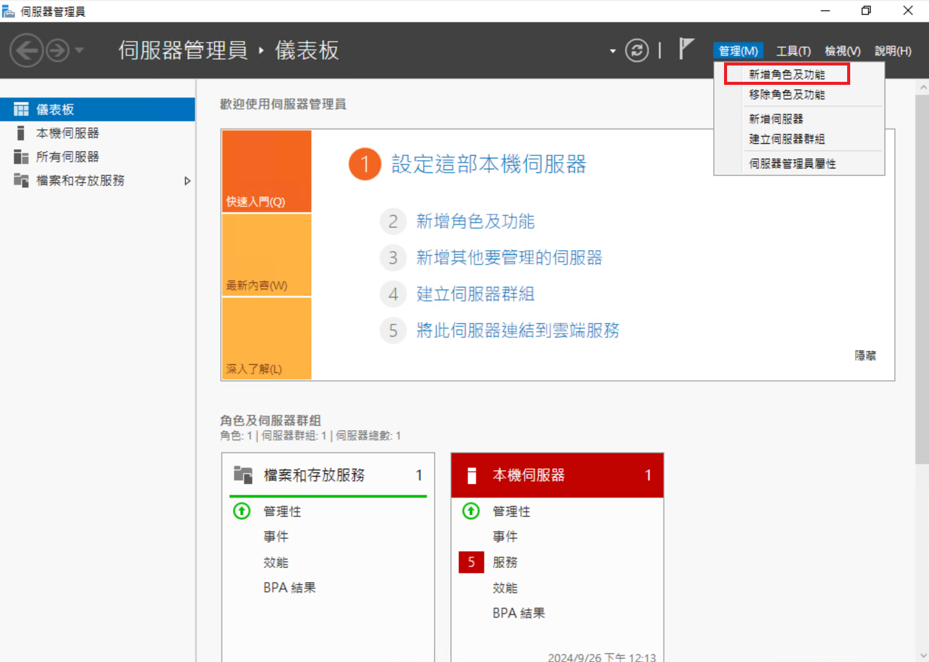This screenshot has width=929, height=662.
Task: Click step 2 新增角色及功能 link
Action: coord(475,221)
